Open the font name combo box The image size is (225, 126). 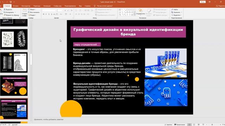point(50,10)
